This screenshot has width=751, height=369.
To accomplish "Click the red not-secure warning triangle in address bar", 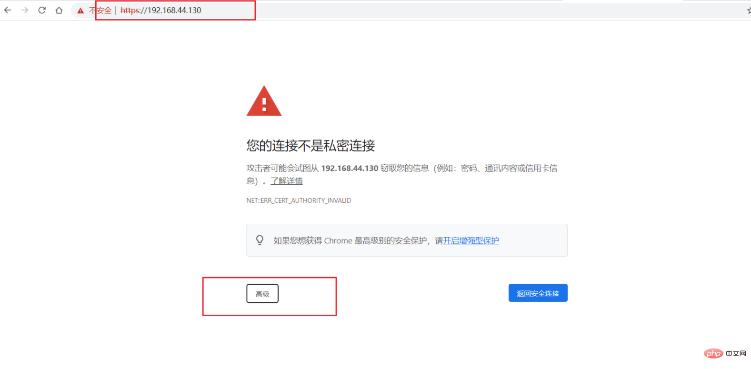I will (80, 10).
